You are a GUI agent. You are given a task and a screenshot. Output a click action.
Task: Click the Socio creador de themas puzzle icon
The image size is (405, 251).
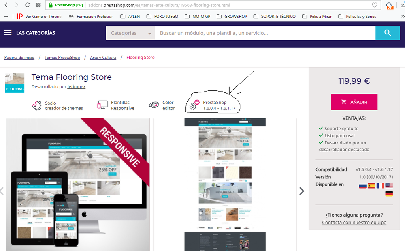pyautogui.click(x=37, y=105)
